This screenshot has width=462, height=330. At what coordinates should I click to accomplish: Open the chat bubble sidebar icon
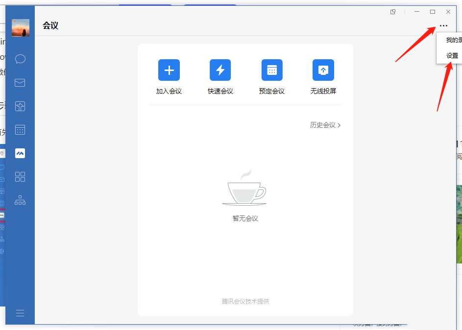tap(20, 59)
